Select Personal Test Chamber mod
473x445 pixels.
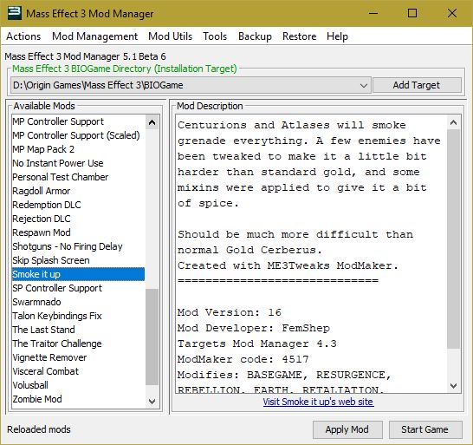[x=78, y=177]
